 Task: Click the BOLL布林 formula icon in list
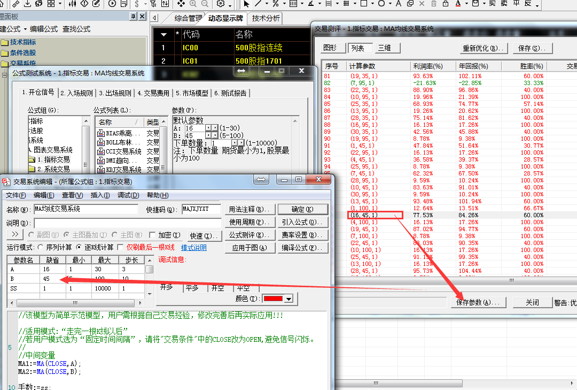[100, 143]
